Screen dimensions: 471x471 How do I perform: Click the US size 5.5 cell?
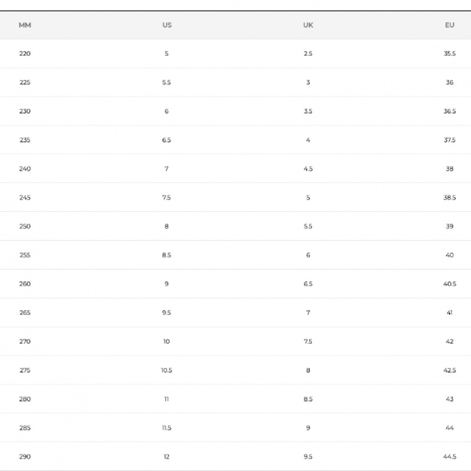[x=167, y=82]
